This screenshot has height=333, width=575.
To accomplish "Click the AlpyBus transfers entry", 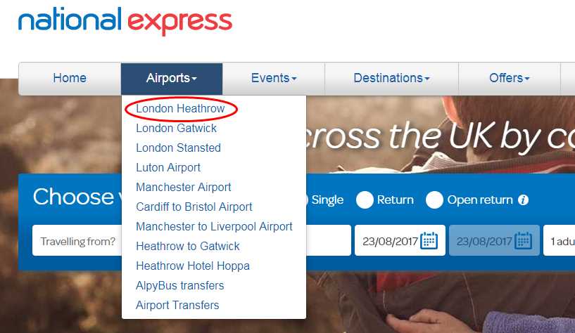I will click(x=179, y=285).
